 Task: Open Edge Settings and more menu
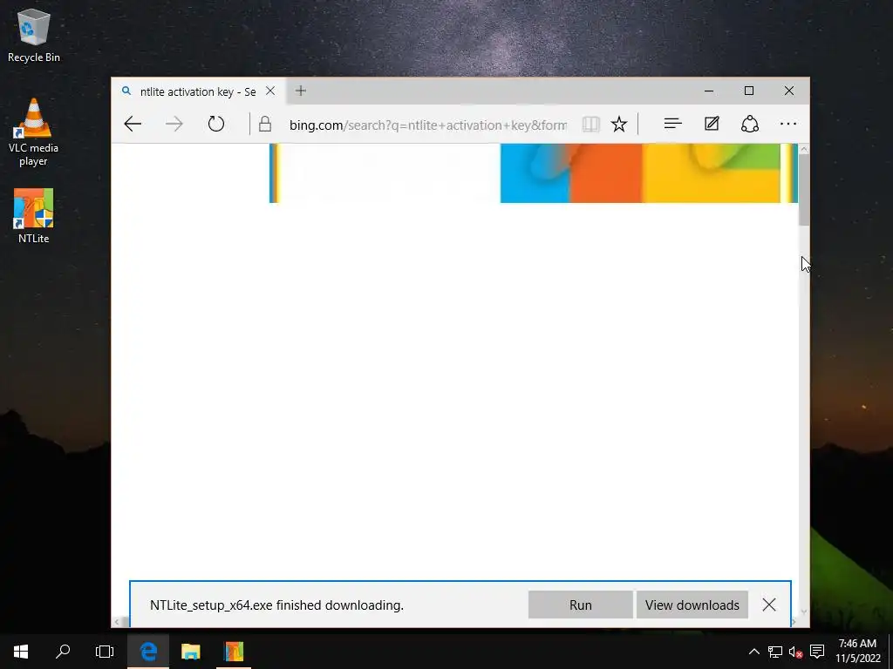coord(788,124)
